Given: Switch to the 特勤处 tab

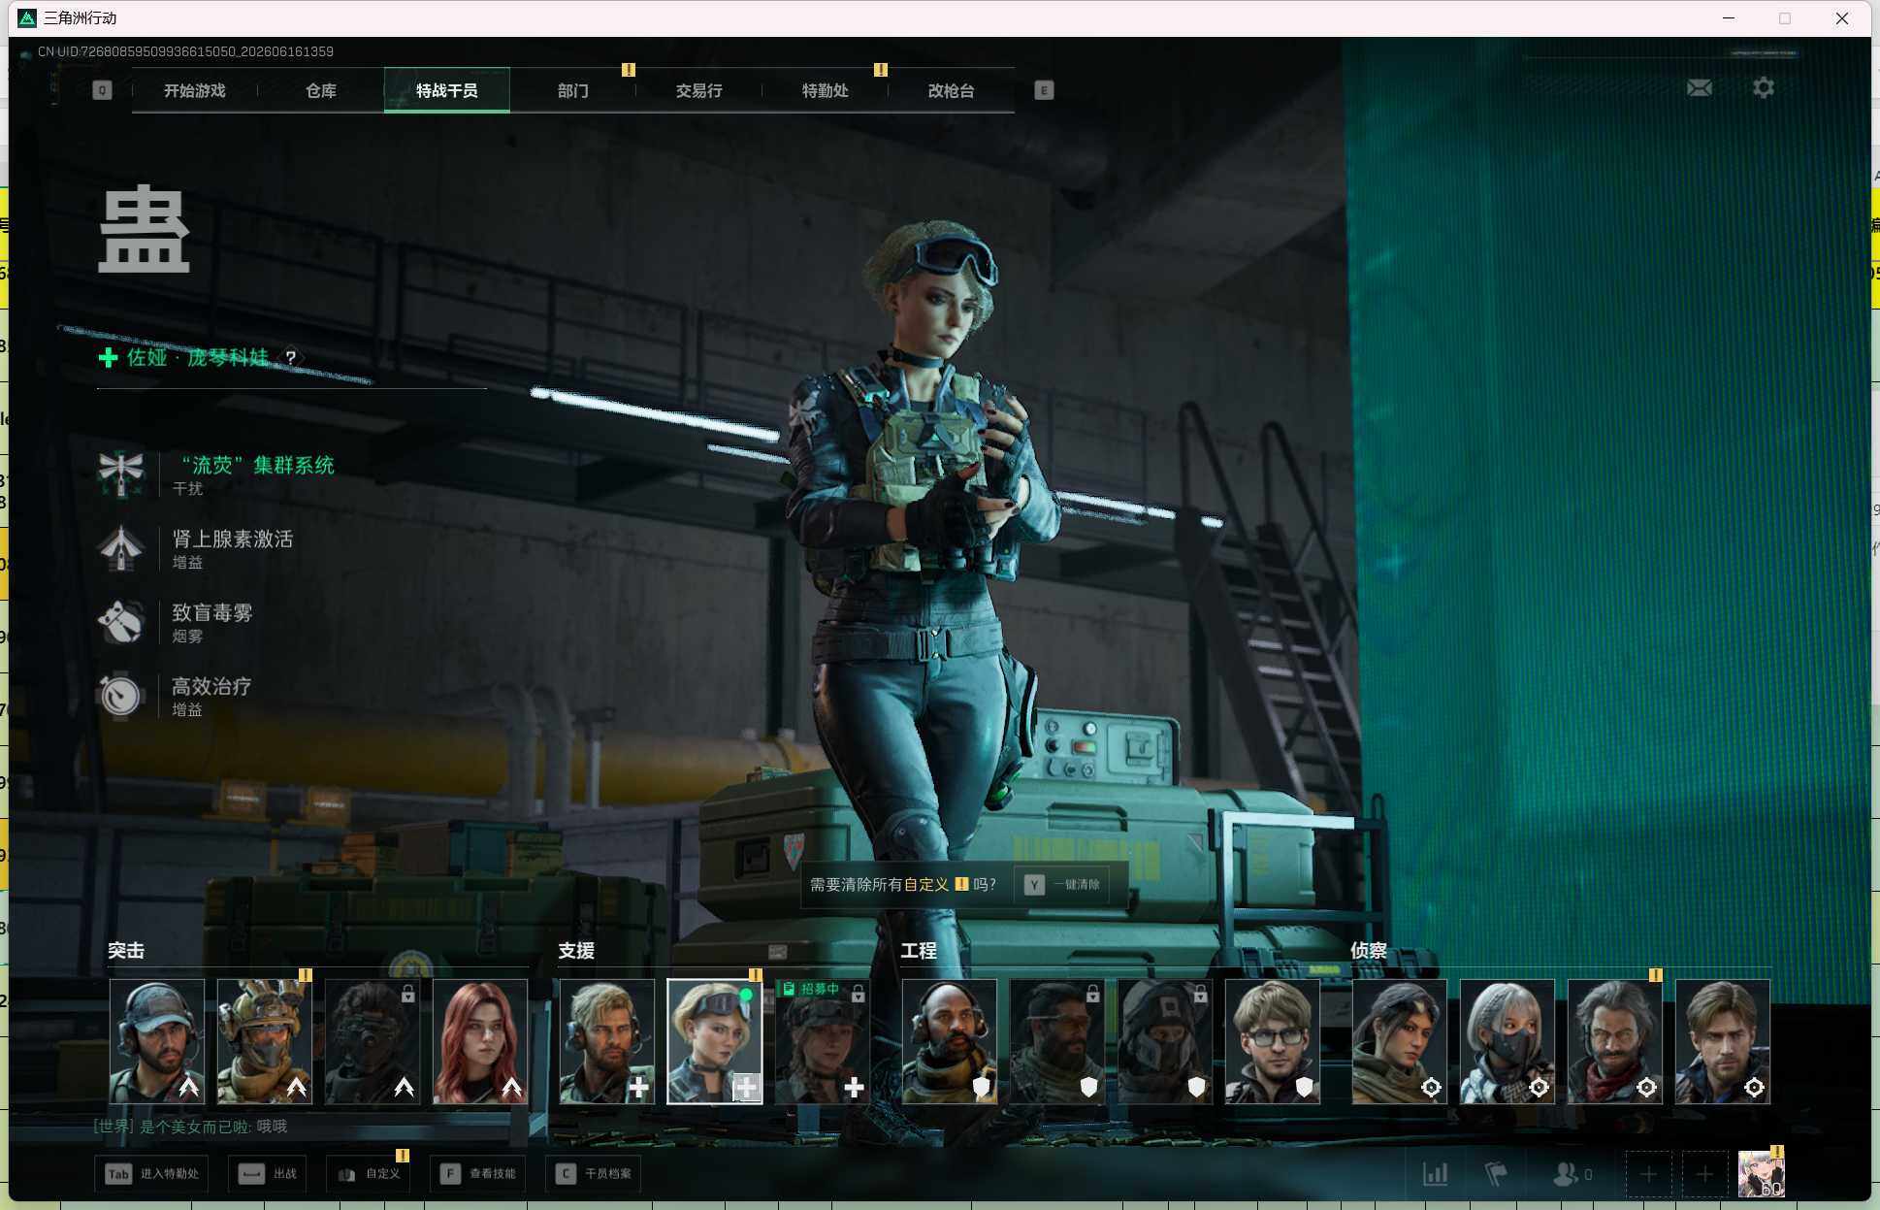Looking at the screenshot, I should tap(826, 90).
